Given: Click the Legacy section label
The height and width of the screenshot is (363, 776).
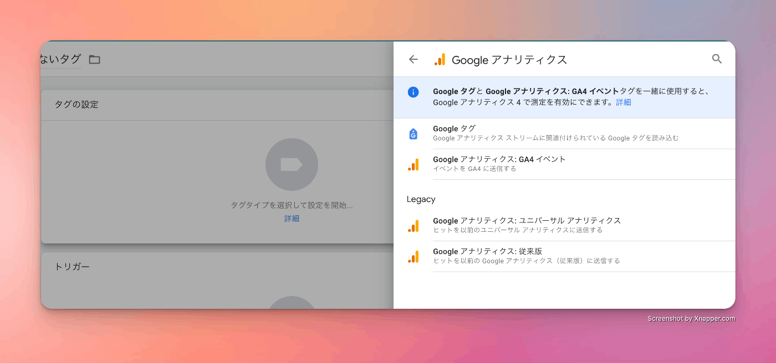Looking at the screenshot, I should coord(421,199).
